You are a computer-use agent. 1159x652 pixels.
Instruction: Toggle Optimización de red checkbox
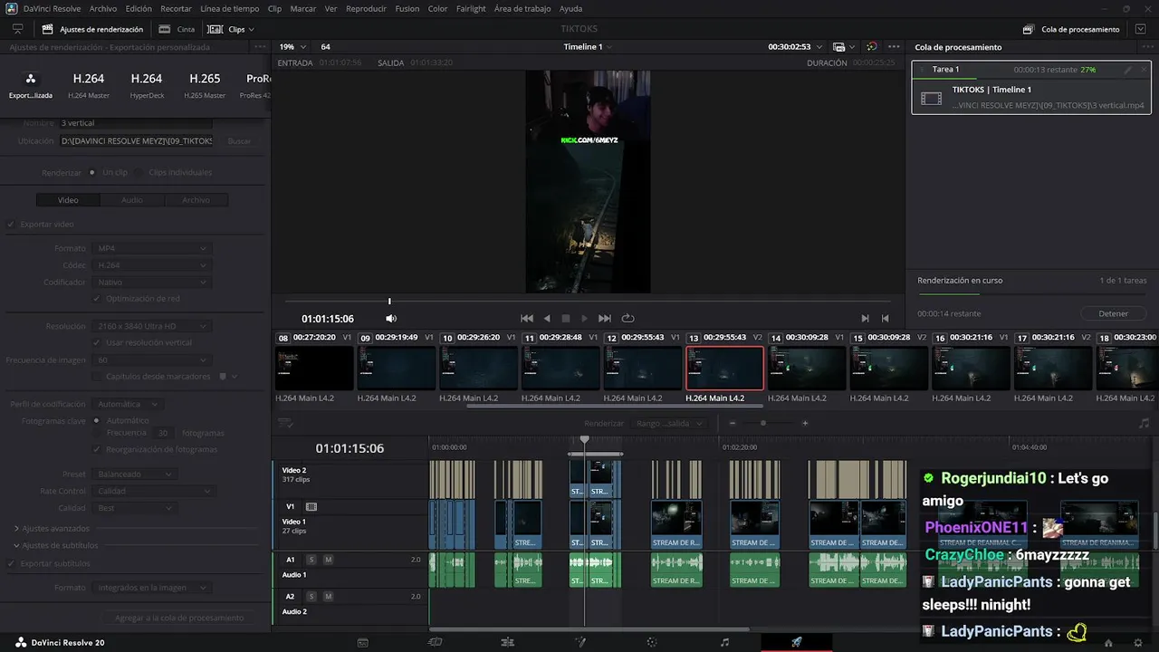tap(97, 298)
